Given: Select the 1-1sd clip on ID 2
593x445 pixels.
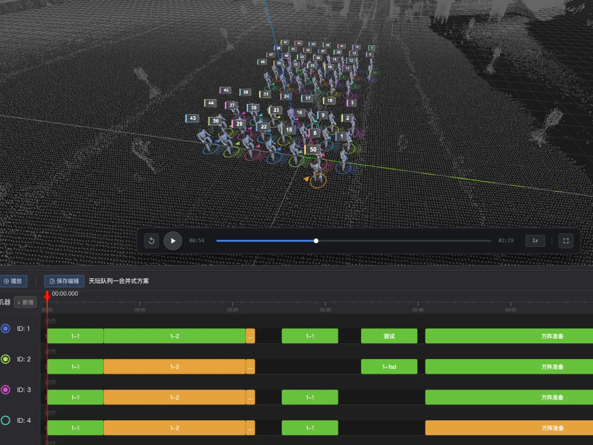Looking at the screenshot, I should tap(389, 367).
